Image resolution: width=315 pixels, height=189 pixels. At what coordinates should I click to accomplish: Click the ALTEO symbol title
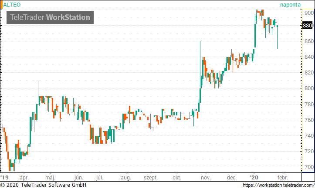(x=12, y=5)
